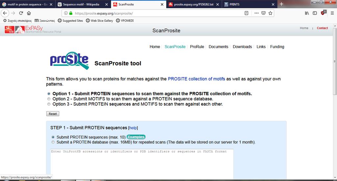The height and width of the screenshot is (181, 337).
Task: Open Suggested Sites bookmark
Action: (70, 21)
